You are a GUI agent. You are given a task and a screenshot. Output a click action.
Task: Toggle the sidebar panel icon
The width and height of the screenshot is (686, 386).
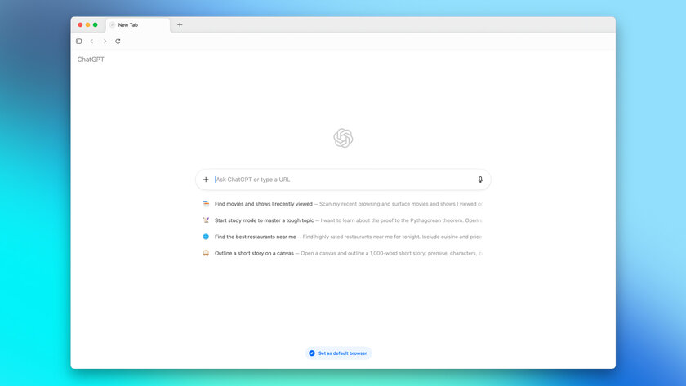[78, 41]
